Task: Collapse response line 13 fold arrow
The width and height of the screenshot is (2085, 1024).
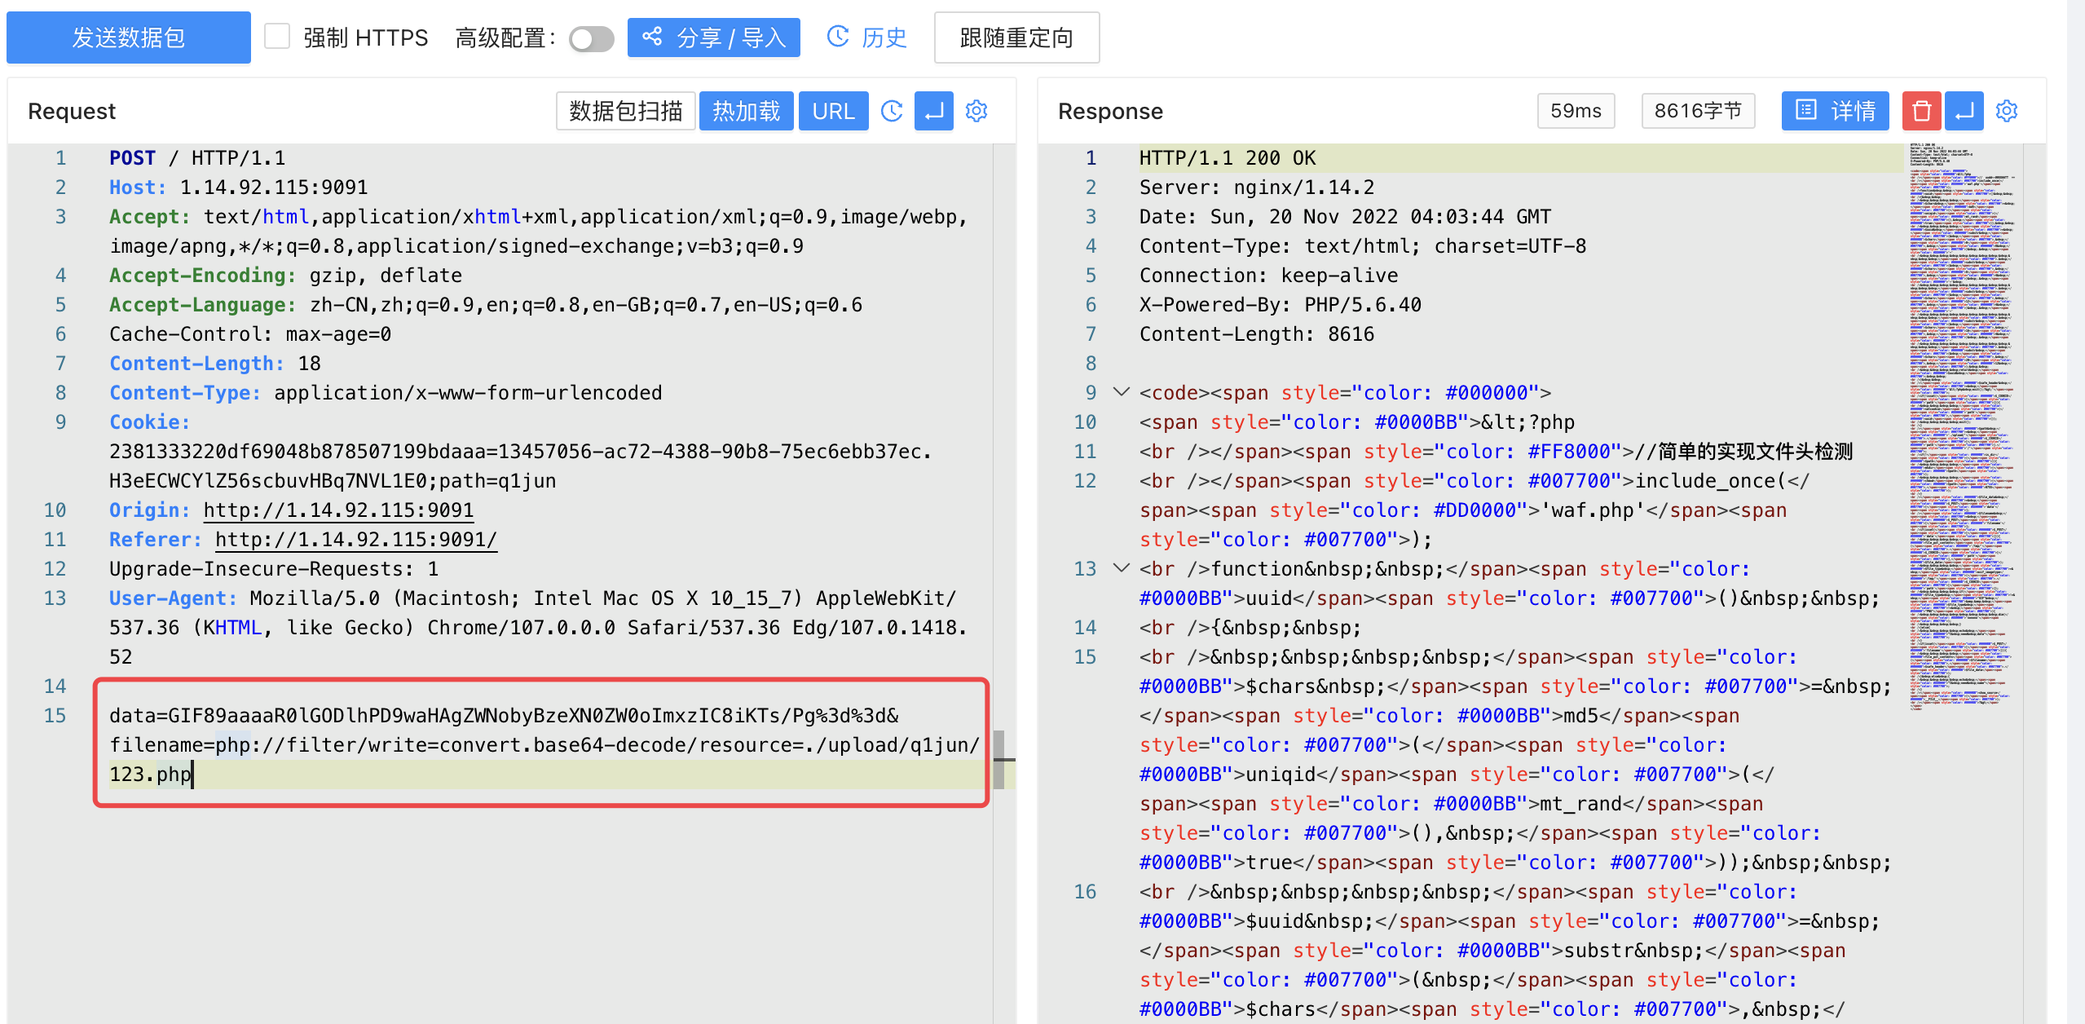Action: (1122, 568)
